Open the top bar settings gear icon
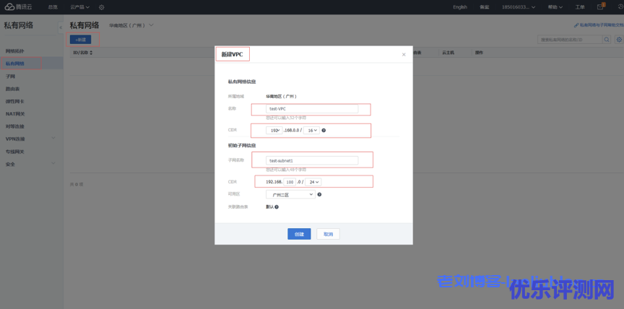 click(x=101, y=7)
